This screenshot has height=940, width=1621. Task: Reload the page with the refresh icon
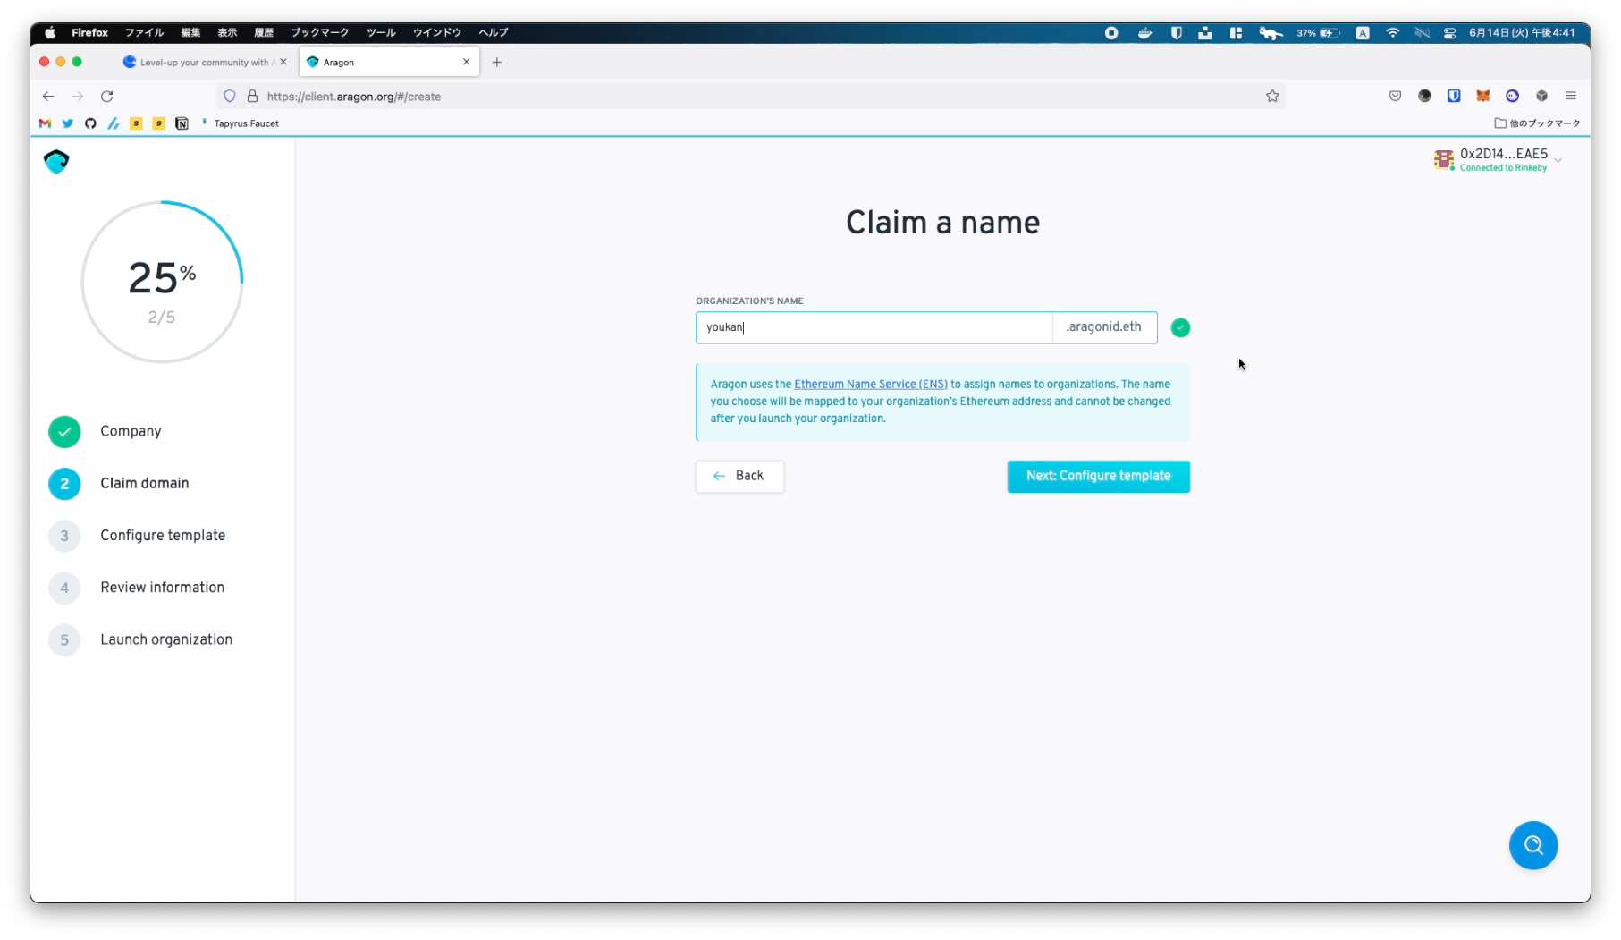click(107, 97)
